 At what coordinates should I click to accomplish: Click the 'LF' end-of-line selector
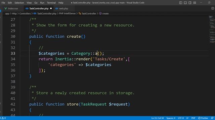click(187, 118)
